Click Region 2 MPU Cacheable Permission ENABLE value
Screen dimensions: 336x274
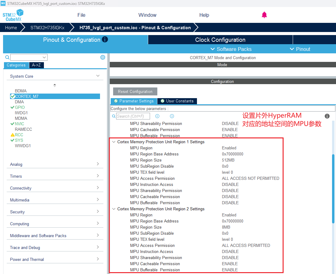pyautogui.click(x=230, y=264)
